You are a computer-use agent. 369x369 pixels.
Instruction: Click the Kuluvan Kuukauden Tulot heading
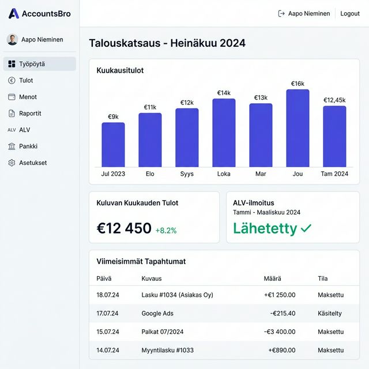click(137, 203)
